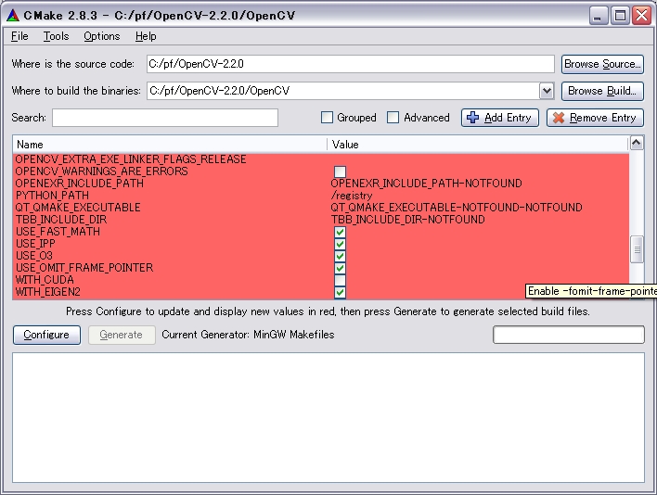Image resolution: width=657 pixels, height=495 pixels.
Task: Click the empty output log area
Action: (x=328, y=417)
